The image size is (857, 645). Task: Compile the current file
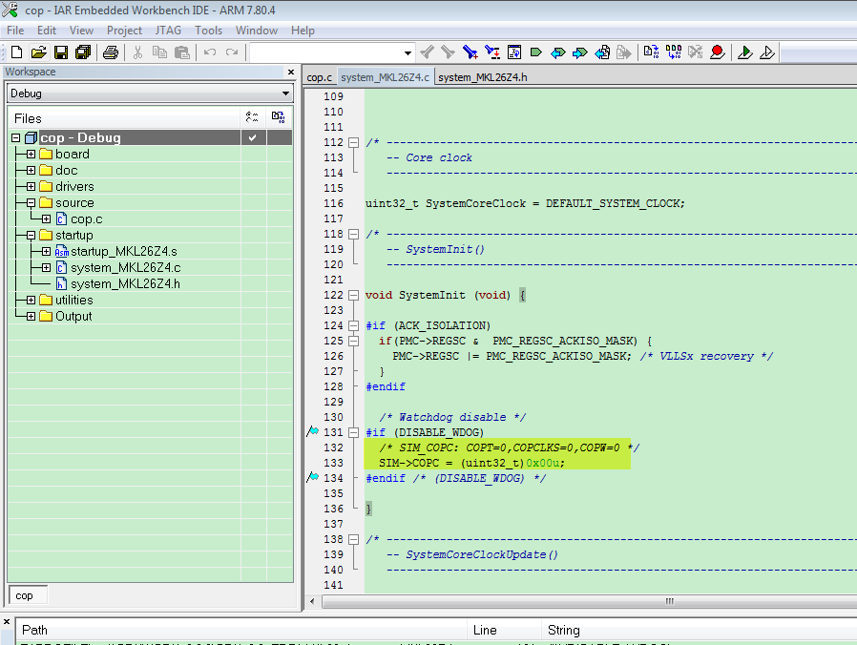point(651,52)
